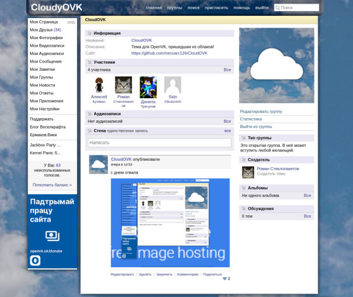This screenshot has height=297, width=353.
Task: Collapse the Стена section arrow icon
Action: pyautogui.click(x=89, y=130)
